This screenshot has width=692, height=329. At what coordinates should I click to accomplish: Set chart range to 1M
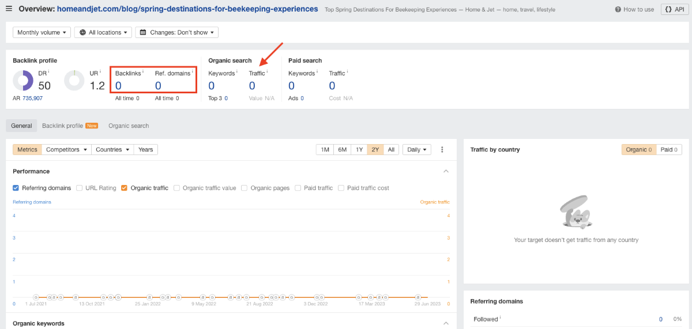tap(325, 149)
